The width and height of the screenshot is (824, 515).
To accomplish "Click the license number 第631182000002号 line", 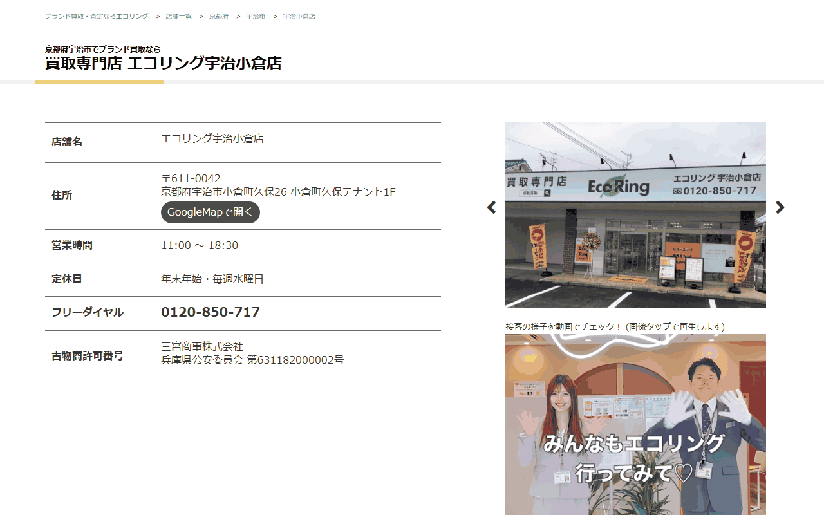I will point(252,360).
